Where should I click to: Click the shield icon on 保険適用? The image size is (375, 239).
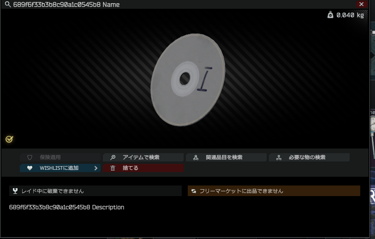pyautogui.click(x=30, y=157)
